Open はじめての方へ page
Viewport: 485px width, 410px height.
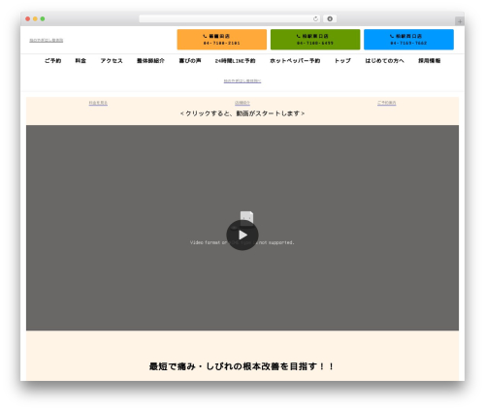click(384, 61)
